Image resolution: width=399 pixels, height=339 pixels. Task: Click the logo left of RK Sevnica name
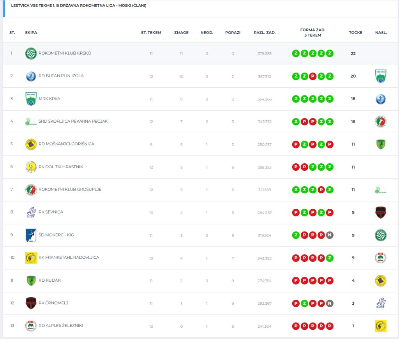tap(31, 212)
